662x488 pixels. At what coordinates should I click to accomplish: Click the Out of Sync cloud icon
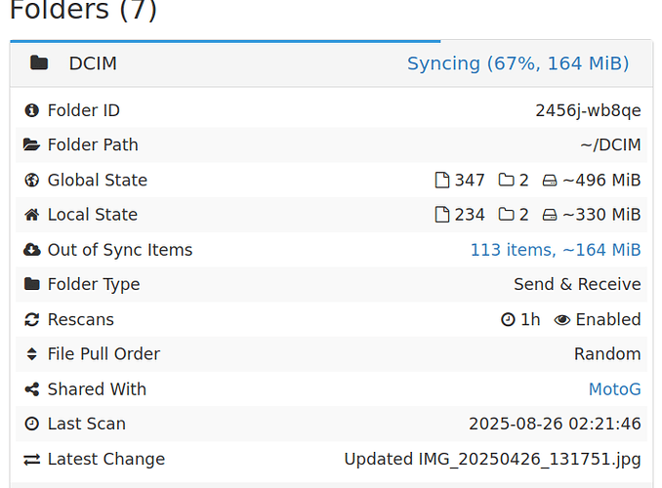[x=31, y=250]
